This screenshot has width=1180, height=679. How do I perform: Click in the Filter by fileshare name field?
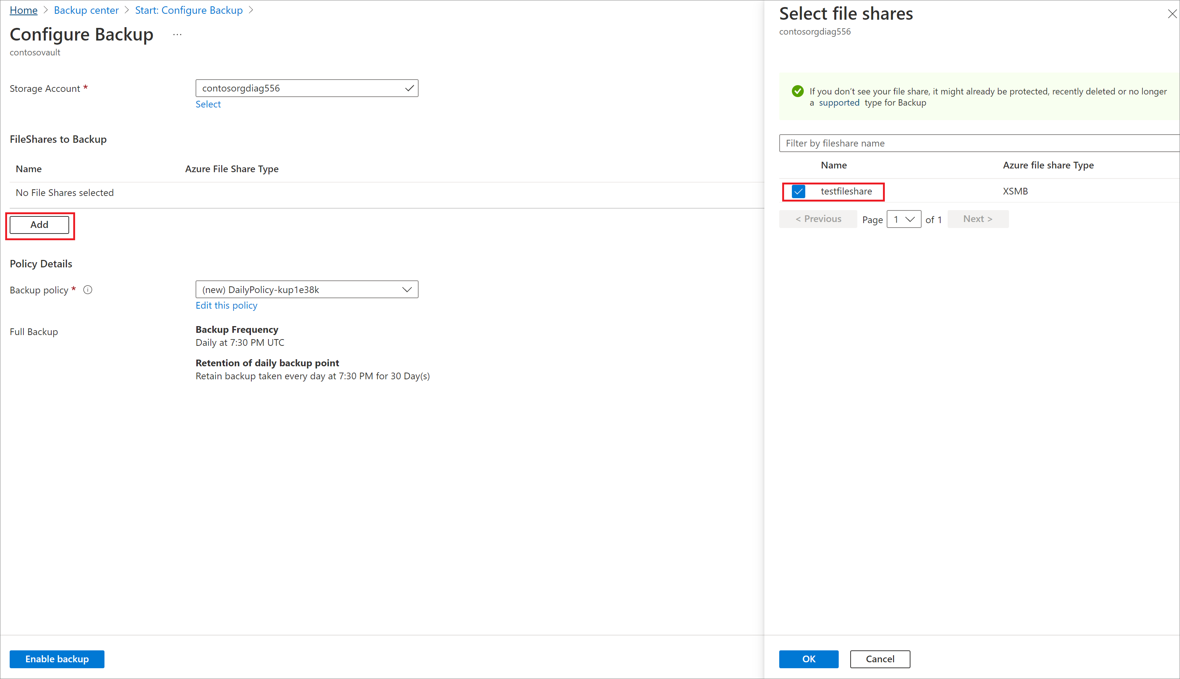979,143
